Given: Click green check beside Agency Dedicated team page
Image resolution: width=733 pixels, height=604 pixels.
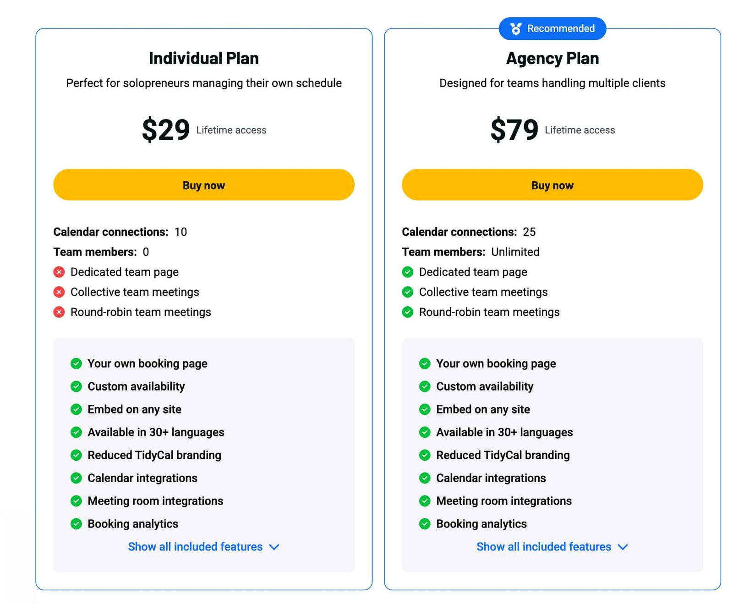Looking at the screenshot, I should [408, 272].
